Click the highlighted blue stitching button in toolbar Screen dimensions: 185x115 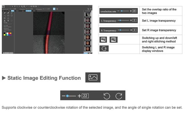(54, 9)
